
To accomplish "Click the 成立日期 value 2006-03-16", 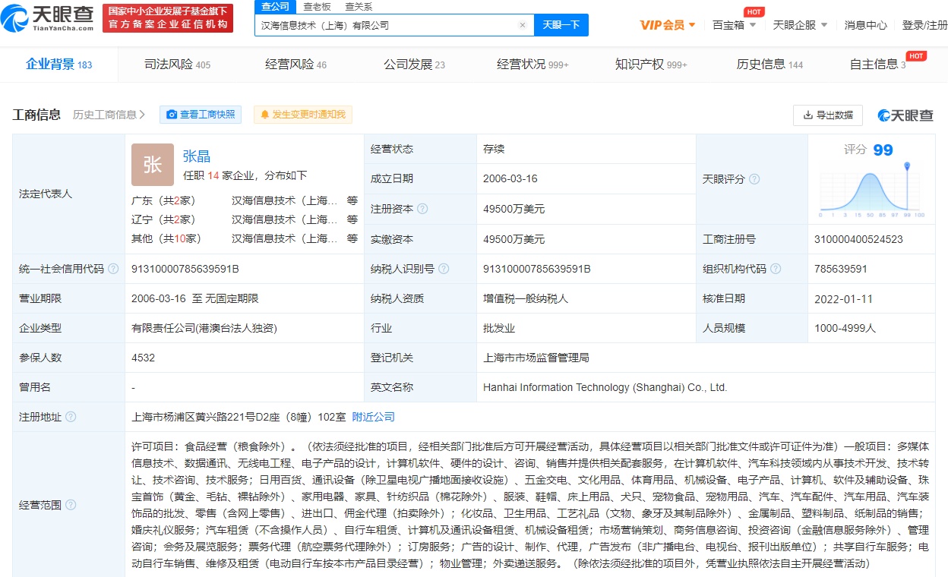I will (510, 179).
